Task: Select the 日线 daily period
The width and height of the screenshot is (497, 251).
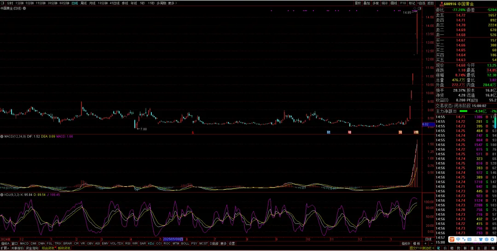Action: click(75, 3)
